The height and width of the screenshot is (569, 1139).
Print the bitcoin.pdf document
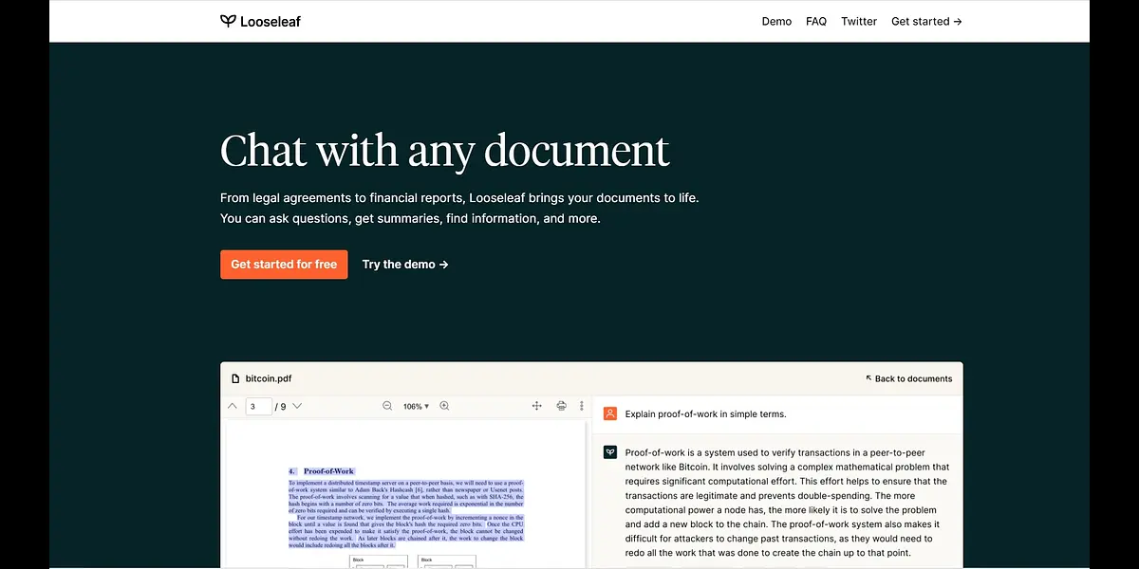(561, 406)
